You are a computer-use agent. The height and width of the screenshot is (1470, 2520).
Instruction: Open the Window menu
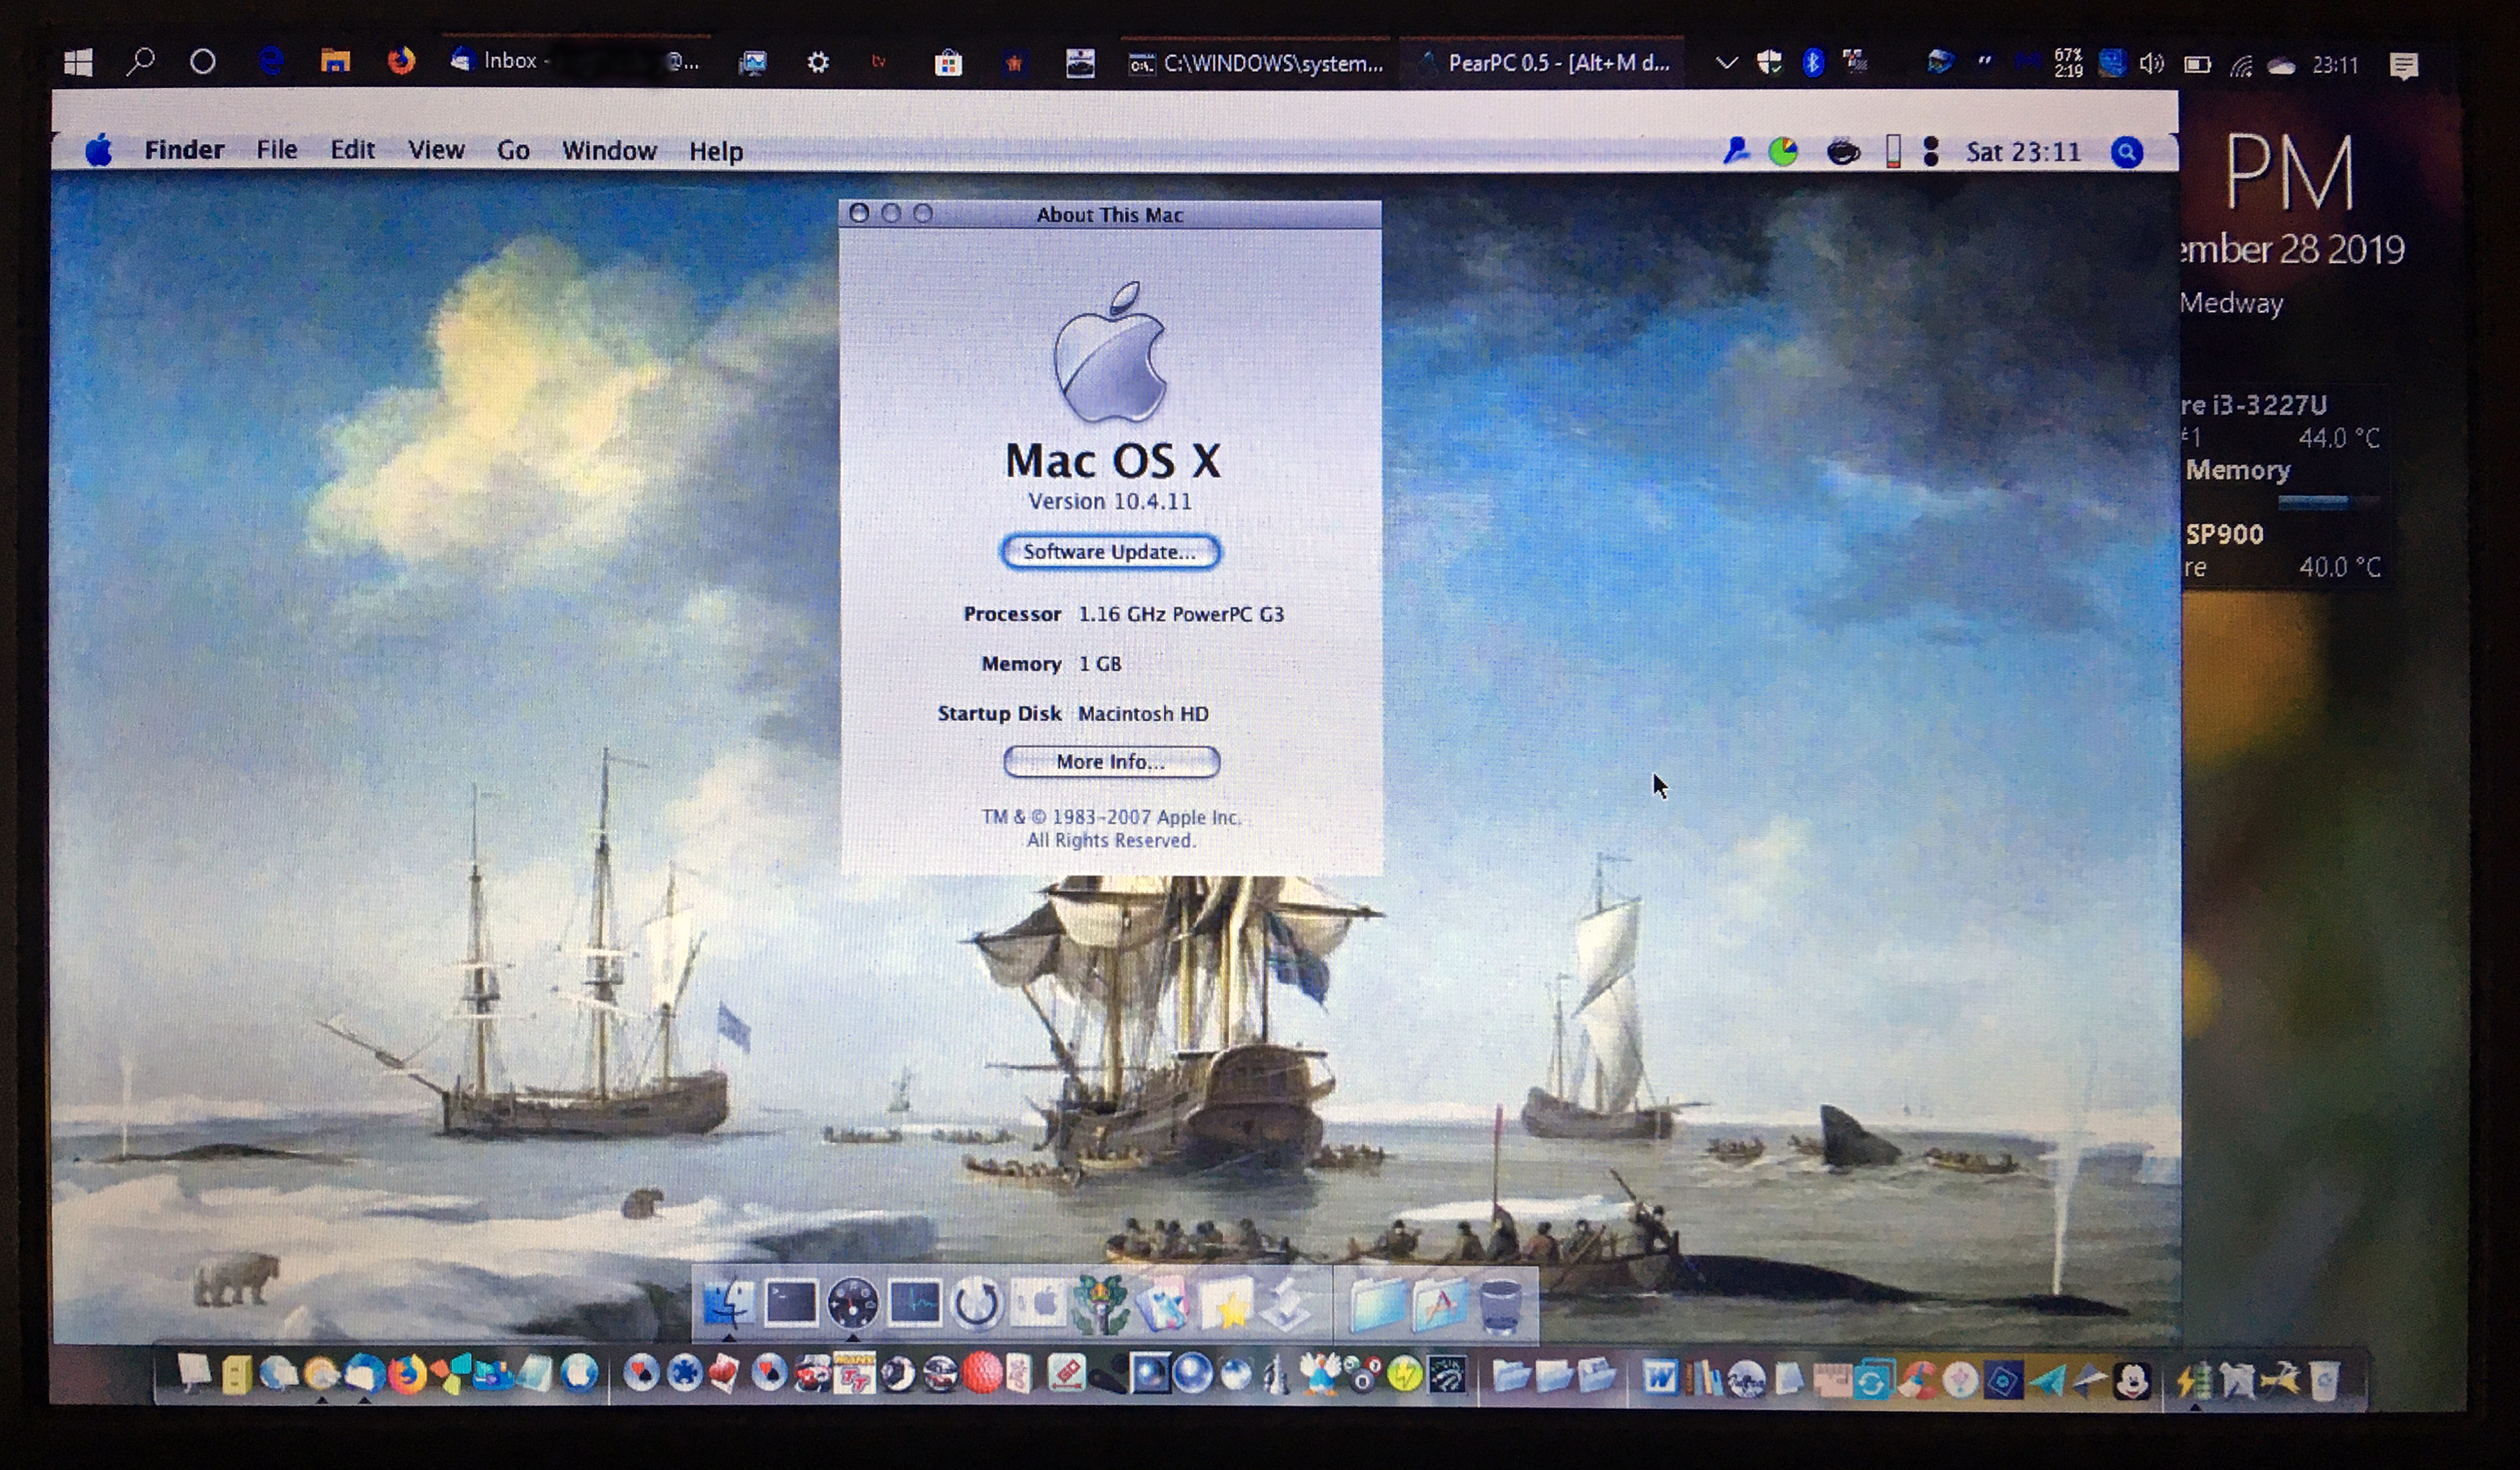click(x=609, y=150)
